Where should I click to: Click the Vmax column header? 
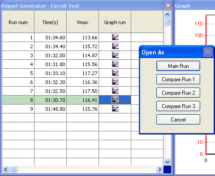[x=82, y=22]
